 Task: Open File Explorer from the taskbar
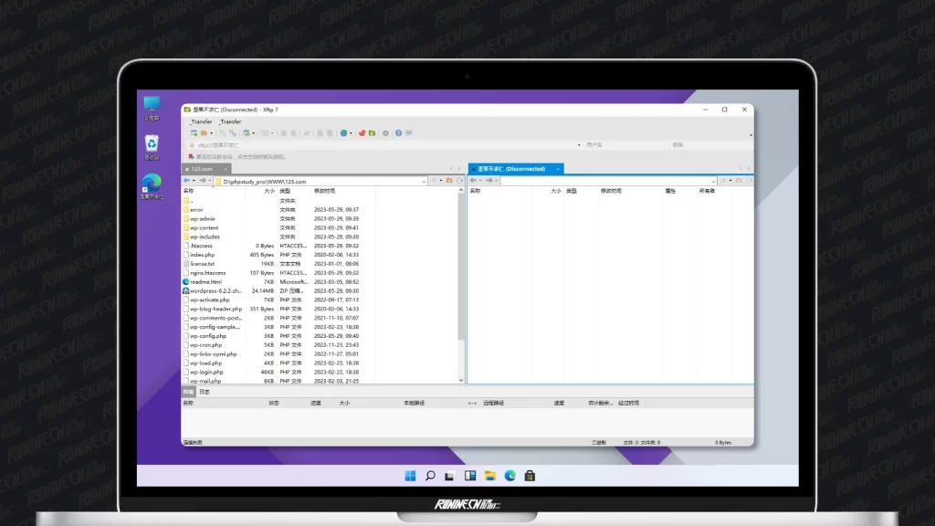click(490, 476)
